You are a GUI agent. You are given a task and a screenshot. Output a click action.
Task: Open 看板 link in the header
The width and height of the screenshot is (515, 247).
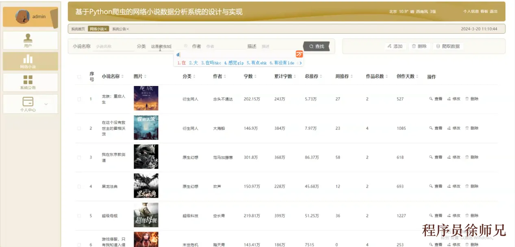click(484, 12)
